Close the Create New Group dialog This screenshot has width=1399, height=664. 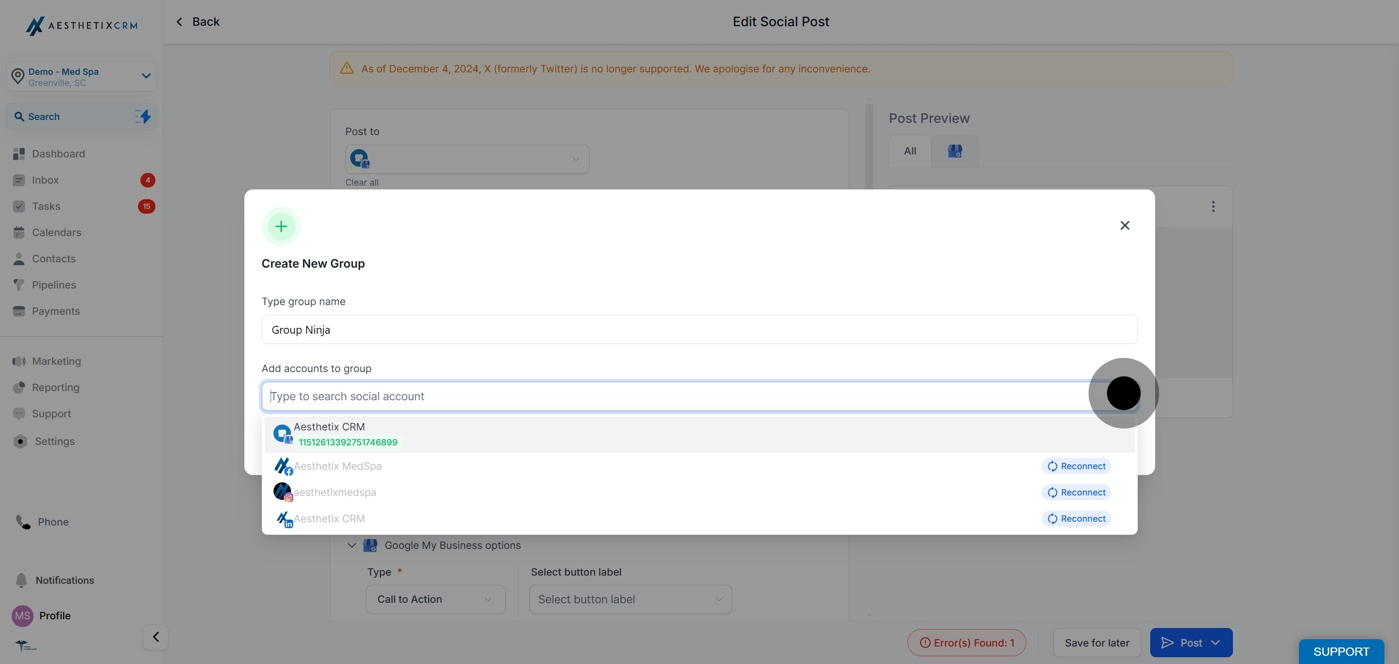tap(1125, 225)
